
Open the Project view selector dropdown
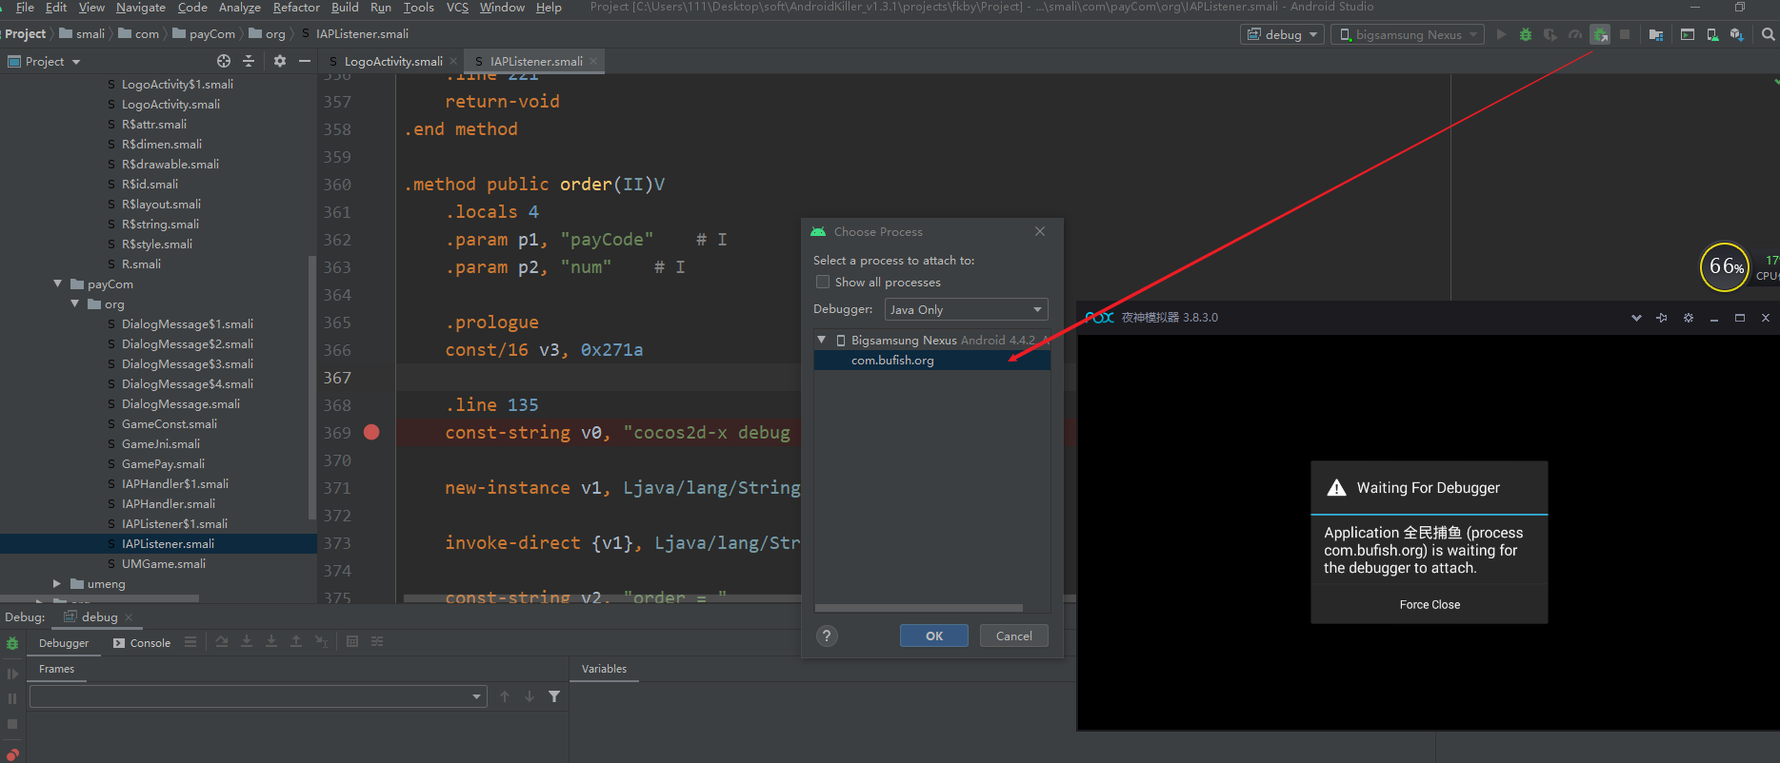point(45,61)
